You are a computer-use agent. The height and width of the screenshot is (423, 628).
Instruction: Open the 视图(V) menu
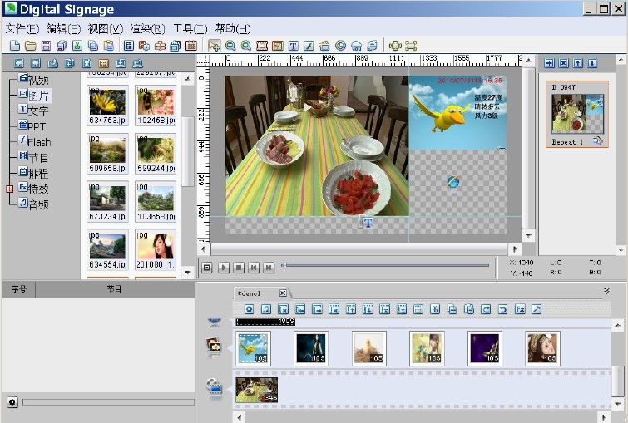(106, 28)
